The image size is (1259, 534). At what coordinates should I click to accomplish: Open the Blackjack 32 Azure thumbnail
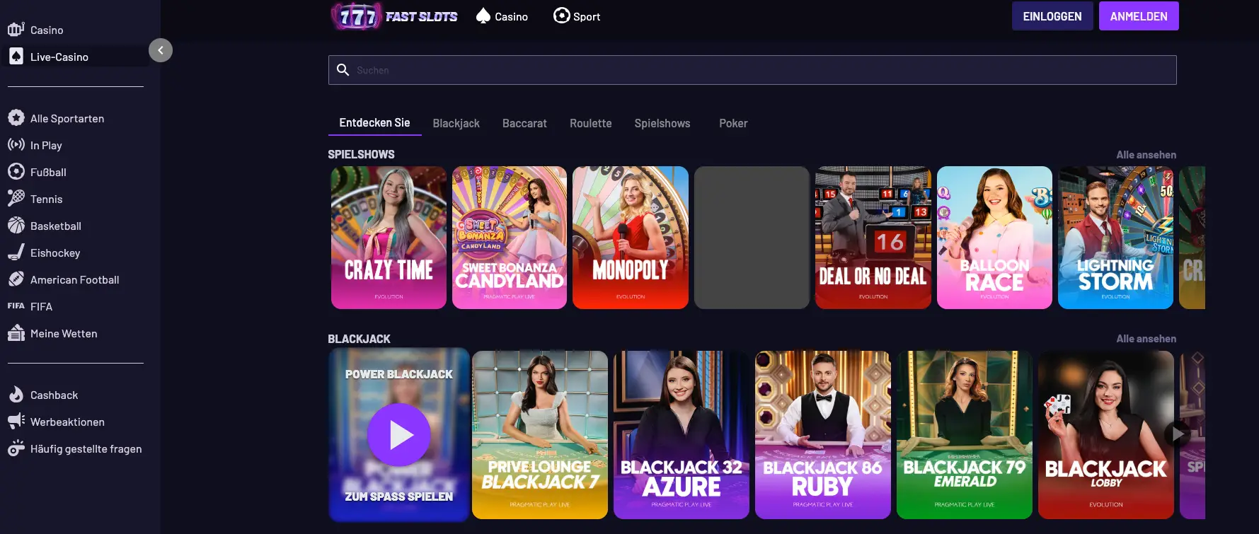pyautogui.click(x=682, y=435)
